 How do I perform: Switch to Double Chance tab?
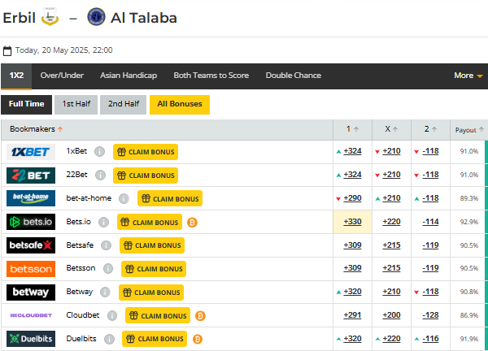point(294,76)
